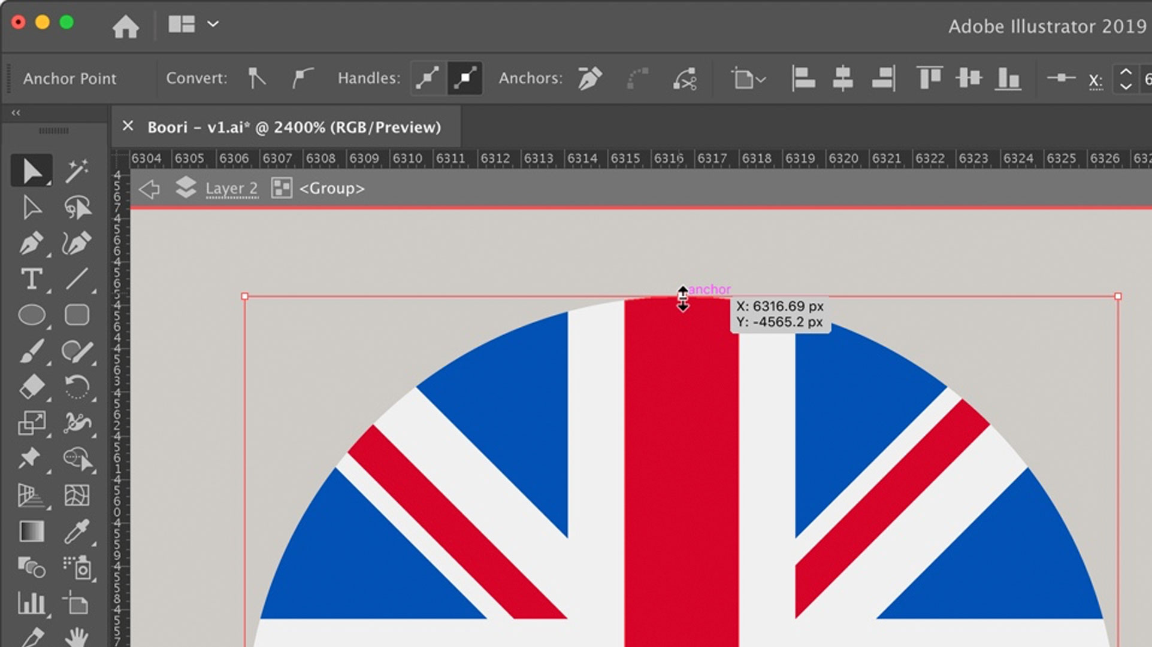Select the Line Segment tool
The height and width of the screenshot is (647, 1152).
coord(77,279)
